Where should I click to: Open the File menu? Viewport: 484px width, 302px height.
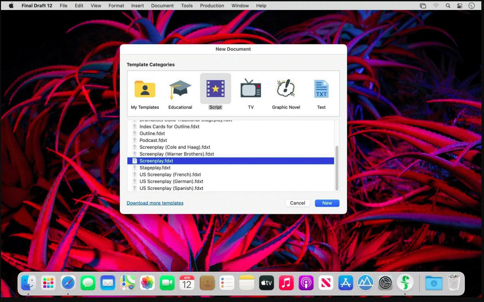tap(64, 6)
